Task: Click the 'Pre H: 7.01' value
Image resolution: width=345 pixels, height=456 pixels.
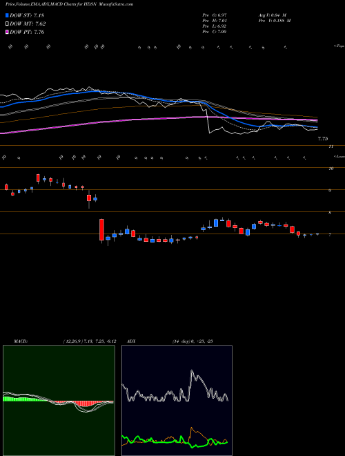Action: pyautogui.click(x=215, y=21)
